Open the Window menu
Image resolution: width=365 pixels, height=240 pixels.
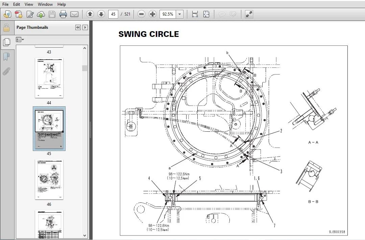click(x=45, y=4)
